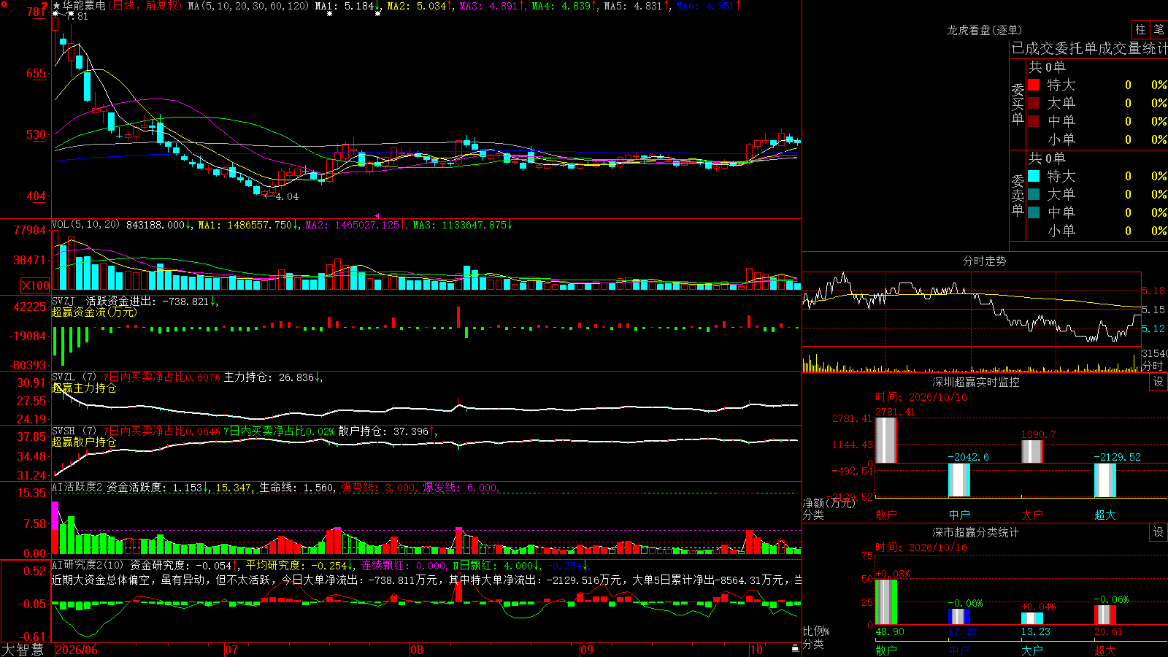Image resolution: width=1168 pixels, height=657 pixels.
Task: Click the 超赢散户持仓 label
Action: pyautogui.click(x=84, y=442)
